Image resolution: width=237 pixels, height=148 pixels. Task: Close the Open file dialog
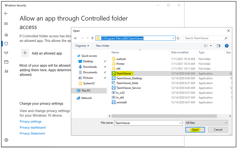point(228,31)
